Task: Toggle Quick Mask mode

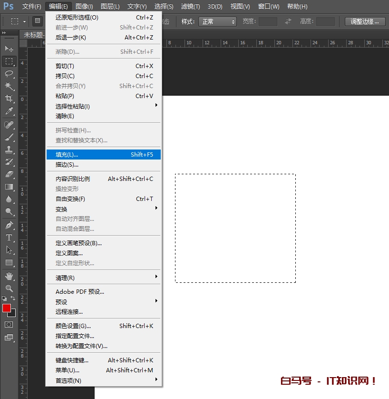Action: pos(9,324)
